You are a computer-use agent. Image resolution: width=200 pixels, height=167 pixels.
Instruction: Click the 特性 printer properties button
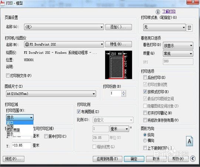[119, 44]
